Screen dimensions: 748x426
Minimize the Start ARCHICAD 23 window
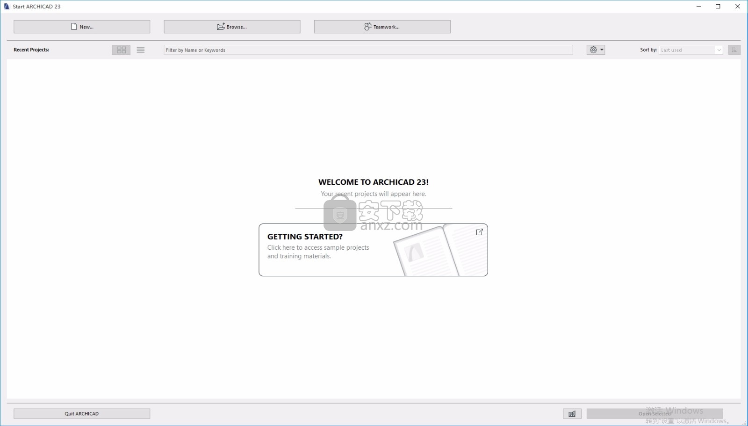pyautogui.click(x=698, y=7)
